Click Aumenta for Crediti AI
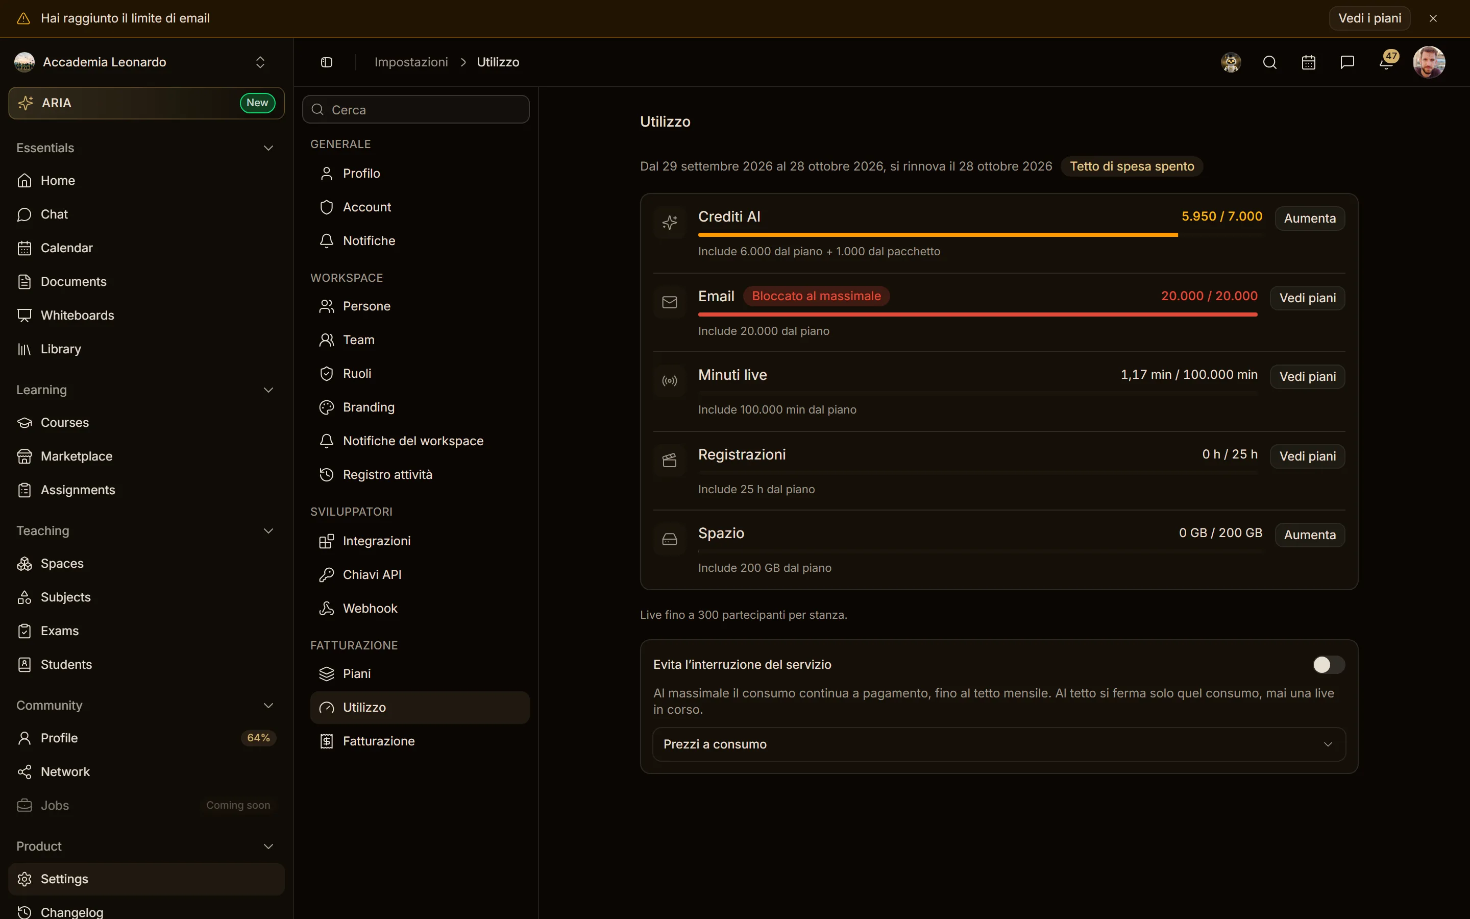Screen dimensions: 1470x919 tap(1310, 219)
